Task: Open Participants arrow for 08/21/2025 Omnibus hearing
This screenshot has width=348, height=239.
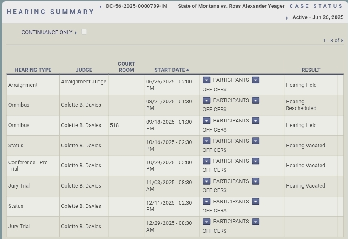Action: point(206,100)
